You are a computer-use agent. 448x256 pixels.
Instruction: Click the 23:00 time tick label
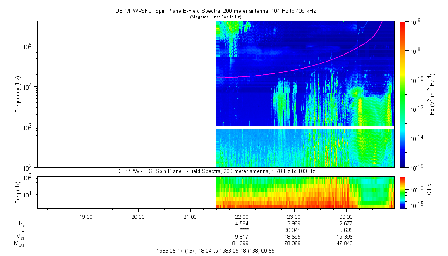[294, 217]
